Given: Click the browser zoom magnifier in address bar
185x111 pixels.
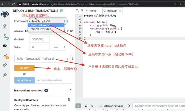Looking at the screenshot, I should [x=175, y=4].
